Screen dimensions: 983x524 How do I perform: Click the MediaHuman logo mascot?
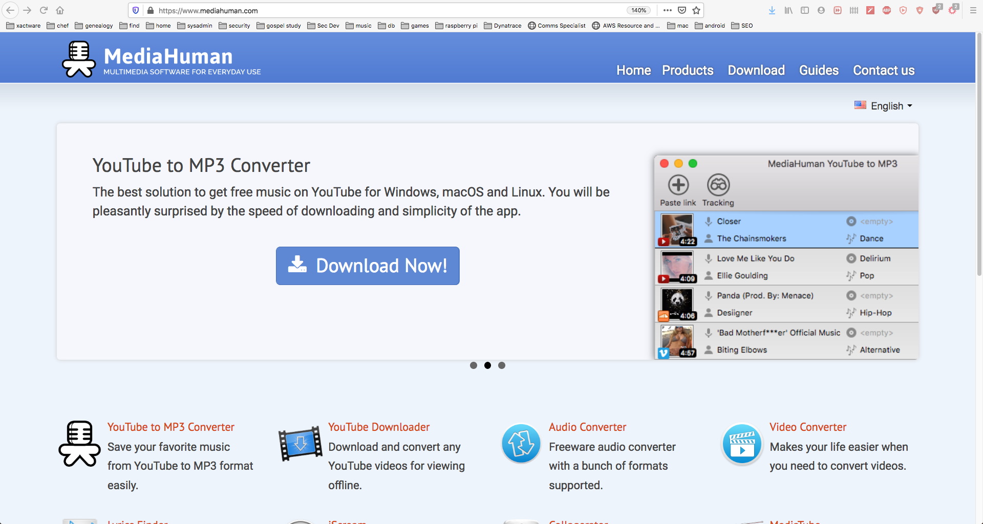79,59
